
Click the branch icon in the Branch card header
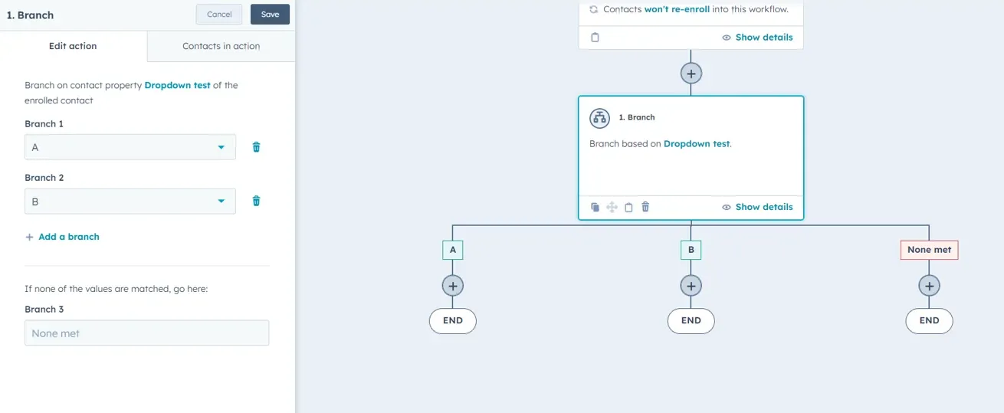599,118
